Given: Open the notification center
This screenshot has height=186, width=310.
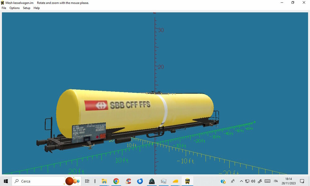Looking at the screenshot, I should [302, 181].
